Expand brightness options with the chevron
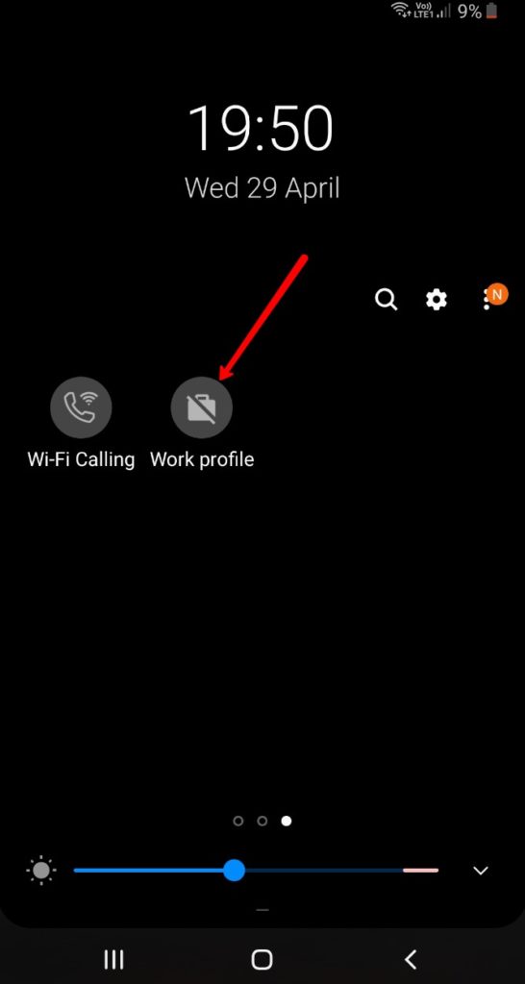 (x=481, y=871)
